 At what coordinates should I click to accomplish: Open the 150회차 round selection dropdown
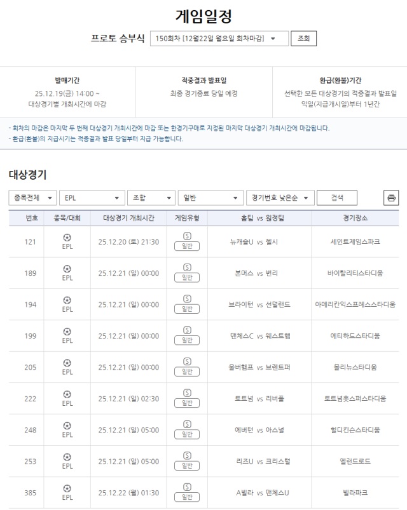[x=216, y=38]
